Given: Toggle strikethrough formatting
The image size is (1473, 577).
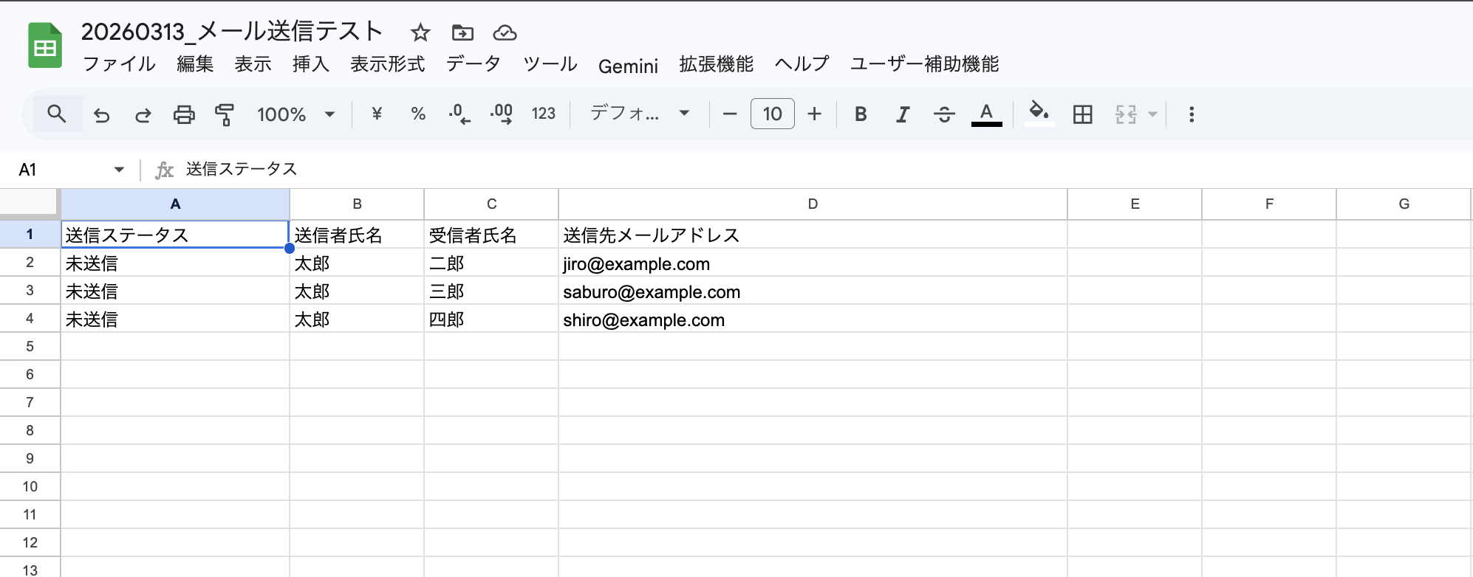Looking at the screenshot, I should pyautogui.click(x=943, y=114).
